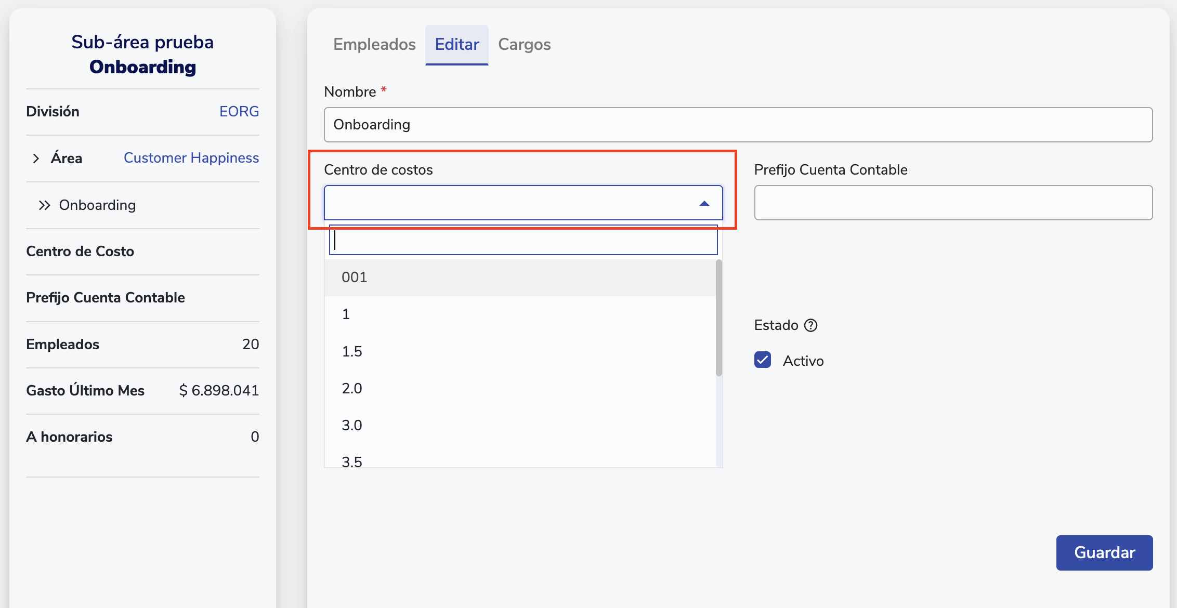Click the dropdown list scrollbar thumb

[x=718, y=318]
